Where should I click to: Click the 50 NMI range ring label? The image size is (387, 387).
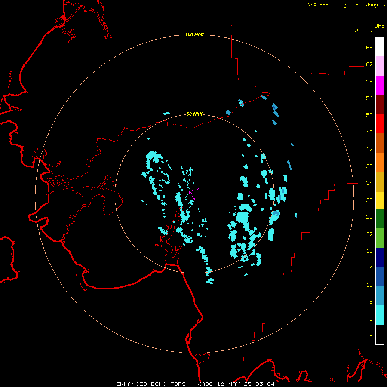point(194,114)
